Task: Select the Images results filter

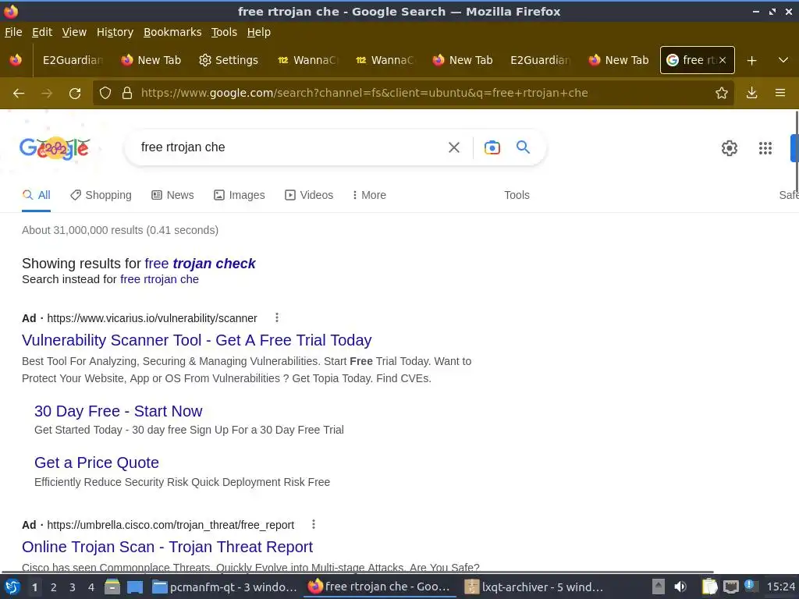Action: pos(240,195)
